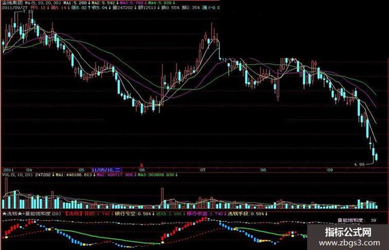Select the MA1: 5.288 value
389x250 pixels.
pos(75,3)
